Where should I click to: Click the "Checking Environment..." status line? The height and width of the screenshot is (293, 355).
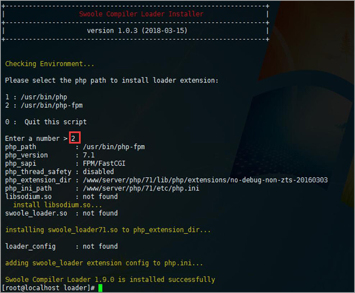(x=50, y=64)
